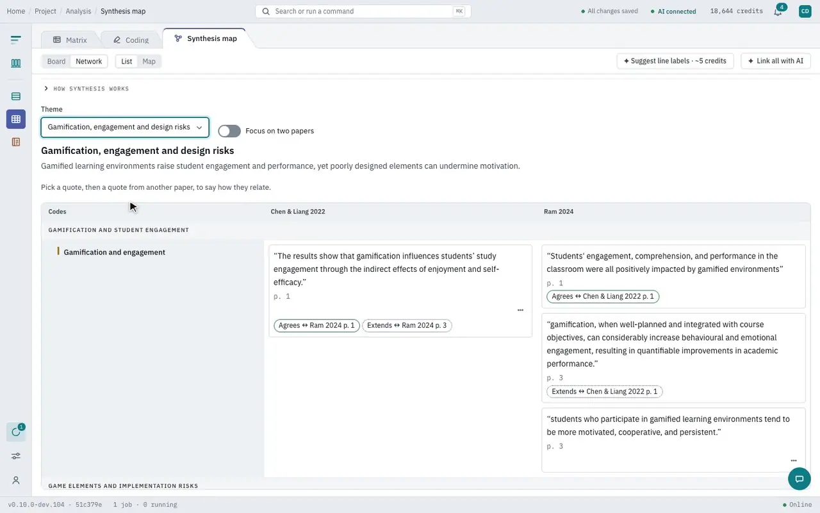This screenshot has width=820, height=513.
Task: Open the CD user avatar
Action: [805, 11]
